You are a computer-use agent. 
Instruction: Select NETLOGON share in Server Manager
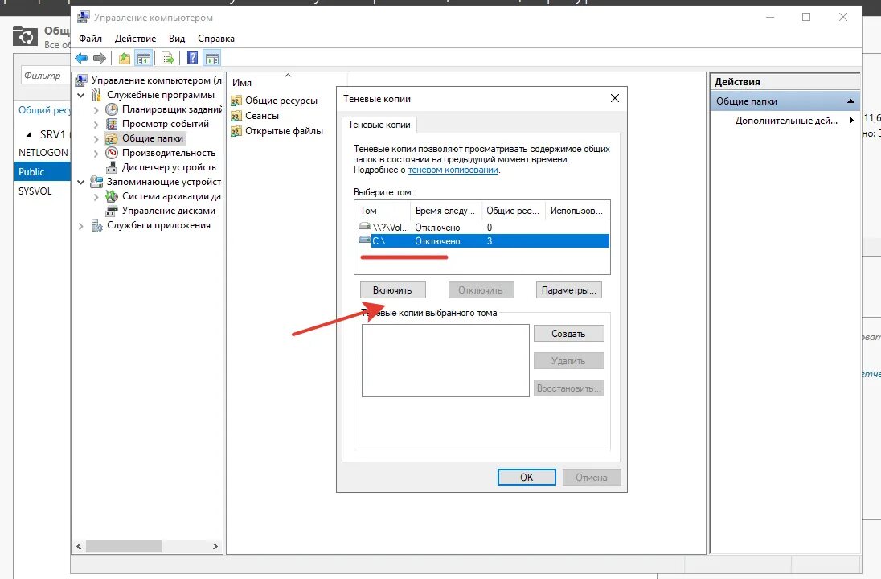pyautogui.click(x=43, y=152)
